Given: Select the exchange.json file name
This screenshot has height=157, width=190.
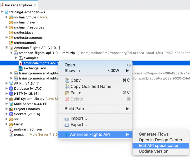Looking at the screenshot, I should (x=35, y=68).
